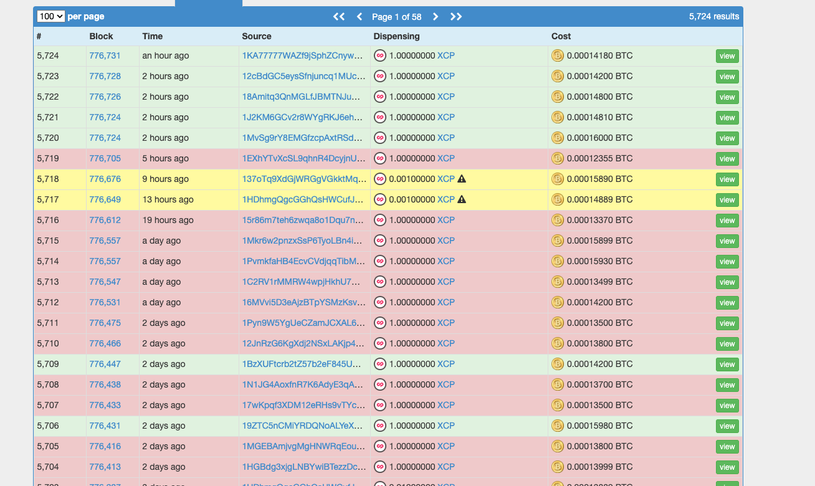Click XCP asset icon in row 5,709
The image size is (815, 486).
click(380, 364)
